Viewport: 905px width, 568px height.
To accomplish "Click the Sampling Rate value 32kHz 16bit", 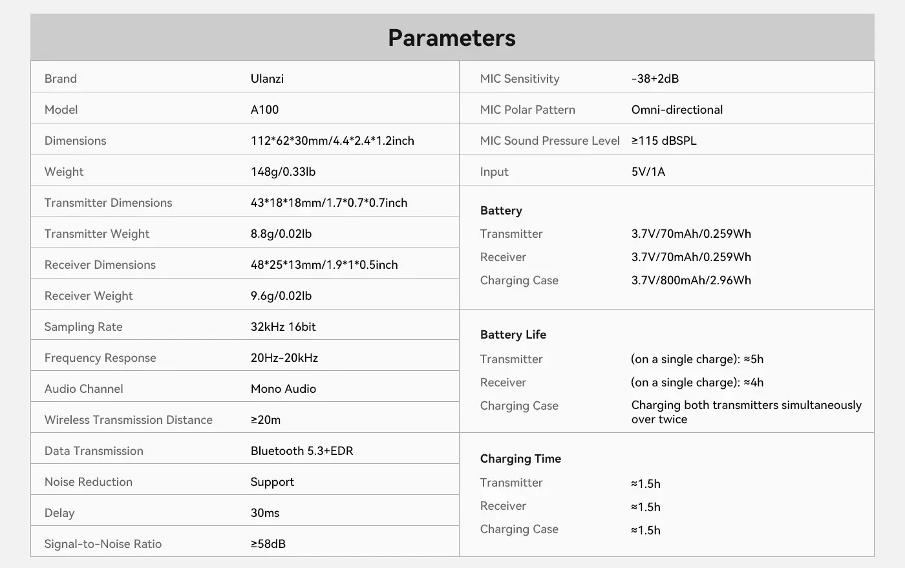I will [282, 327].
